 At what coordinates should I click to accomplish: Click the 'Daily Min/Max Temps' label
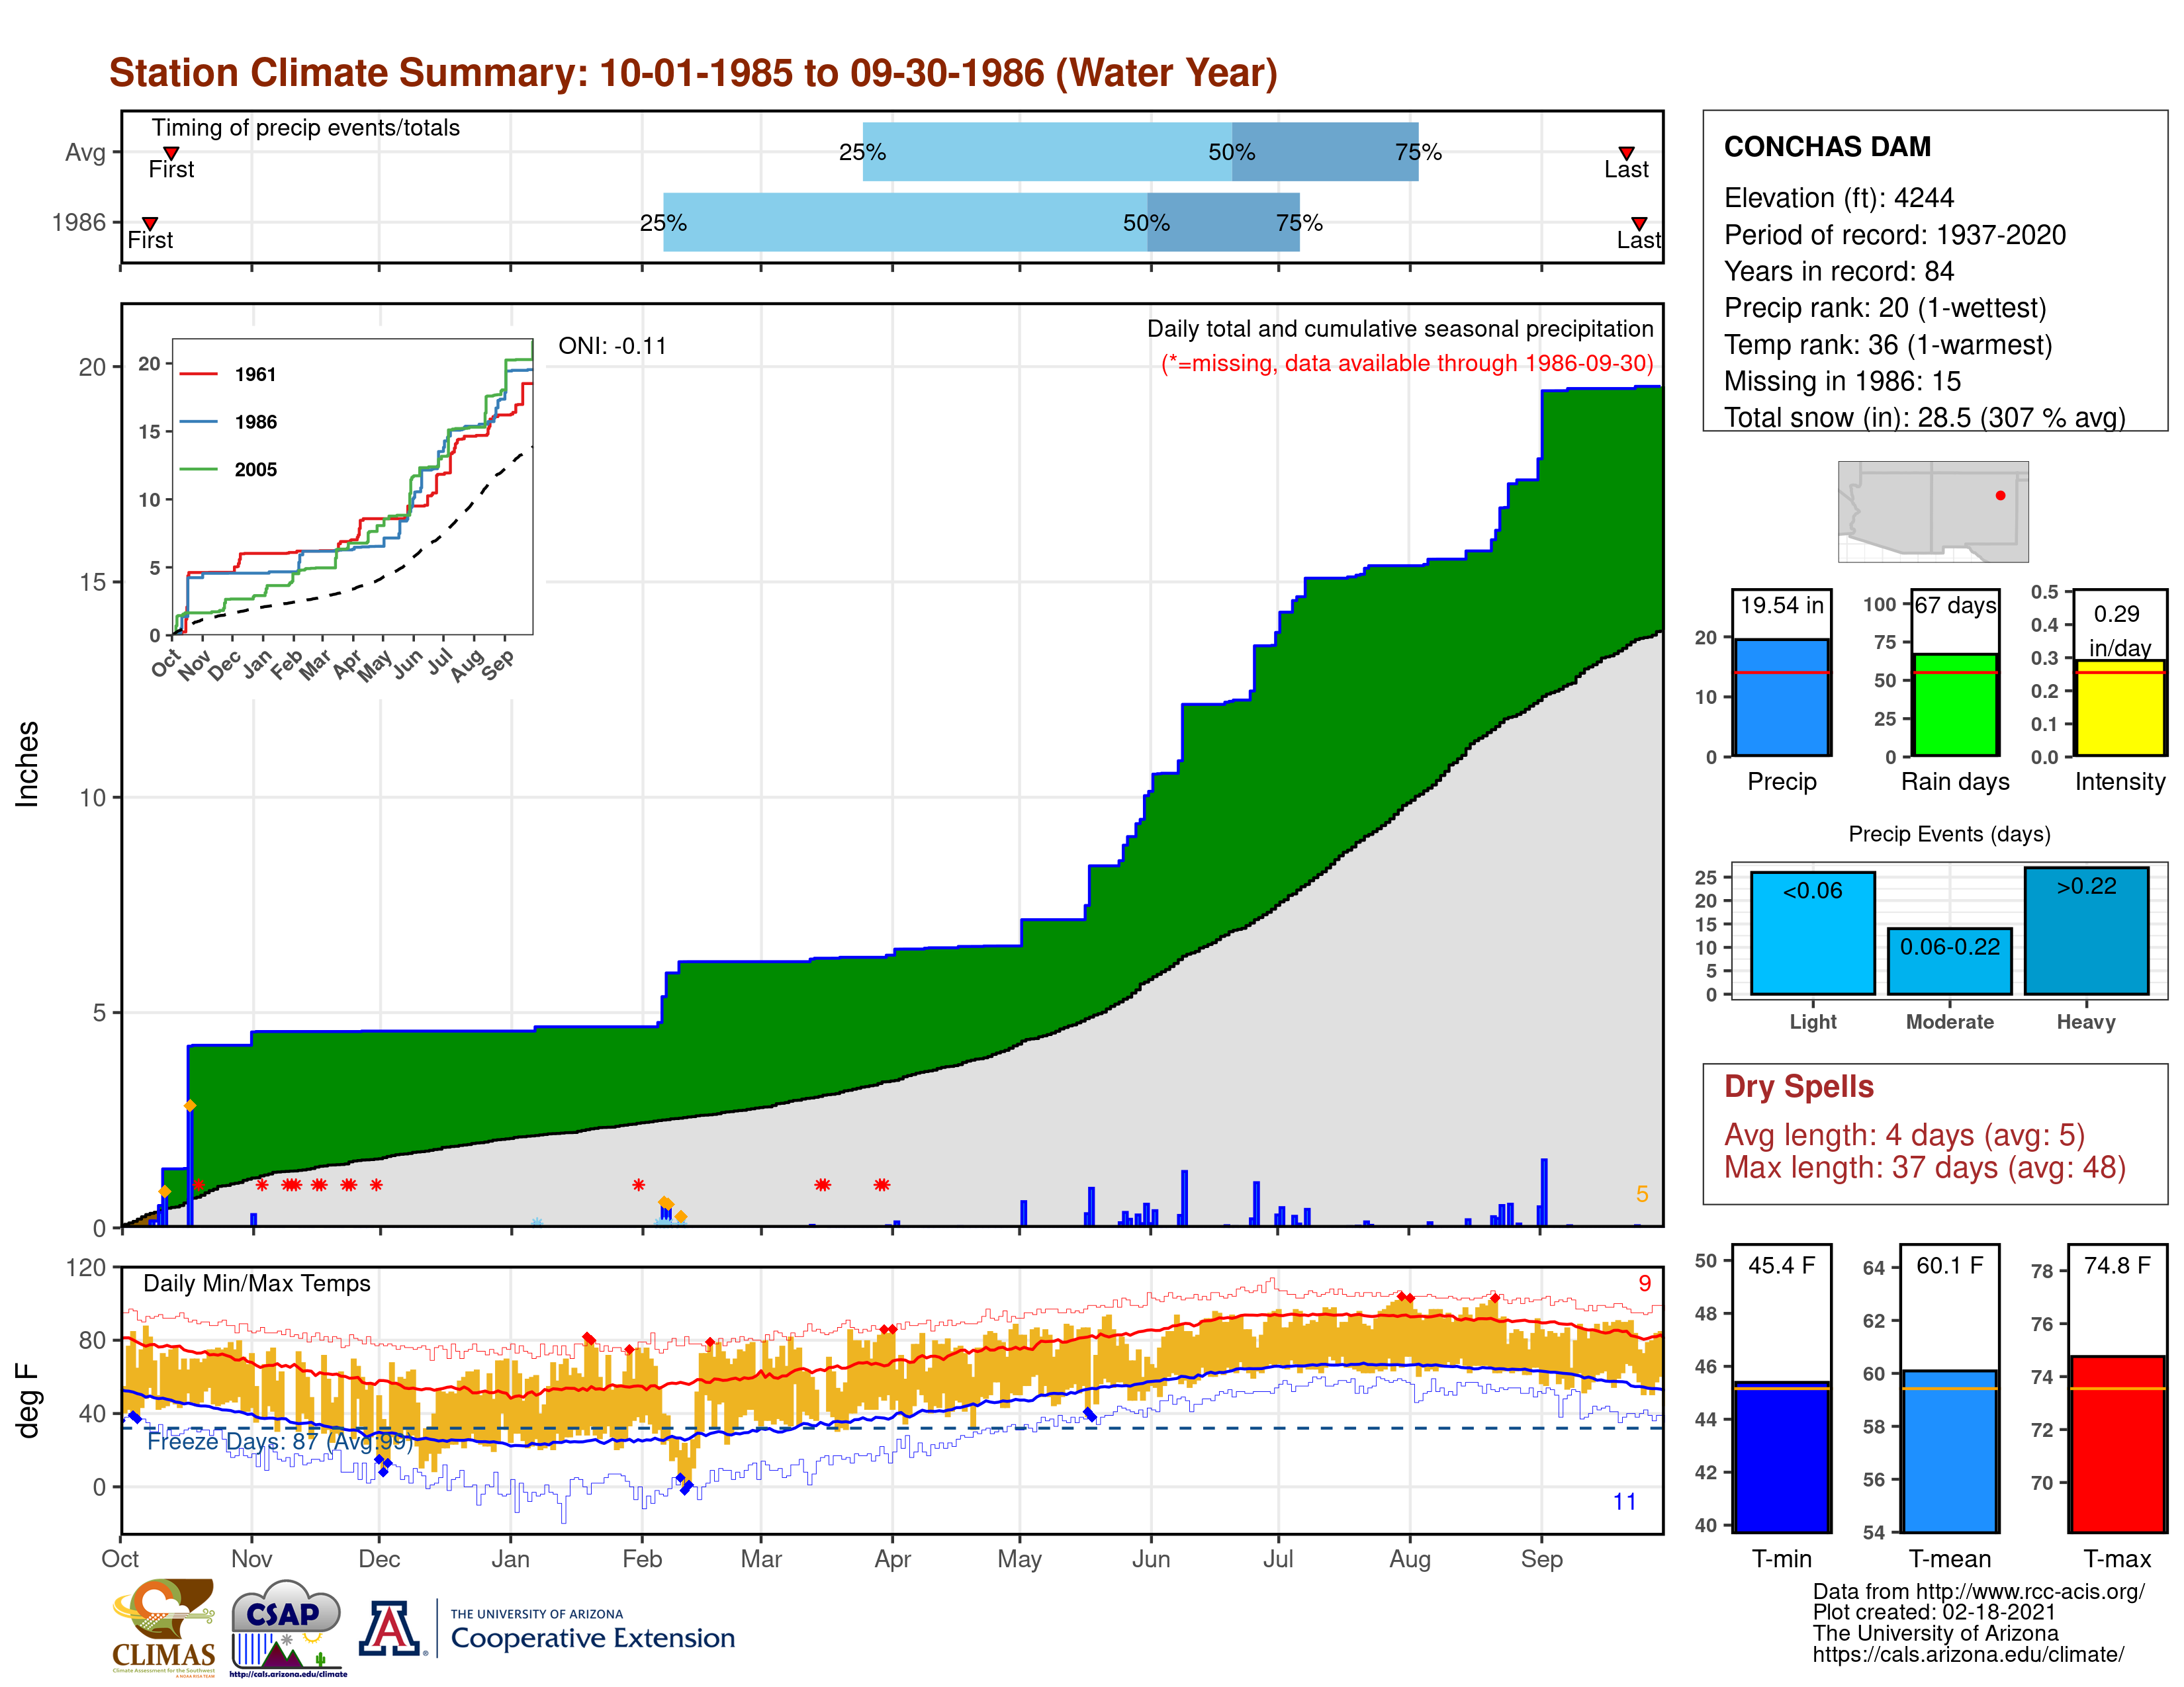coord(257,1283)
